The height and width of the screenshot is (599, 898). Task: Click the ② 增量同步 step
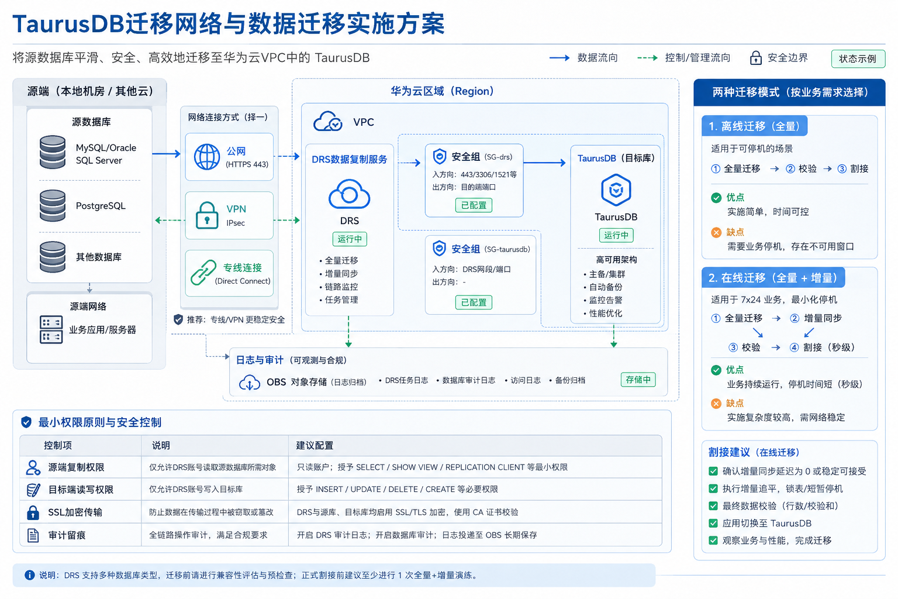tap(816, 318)
